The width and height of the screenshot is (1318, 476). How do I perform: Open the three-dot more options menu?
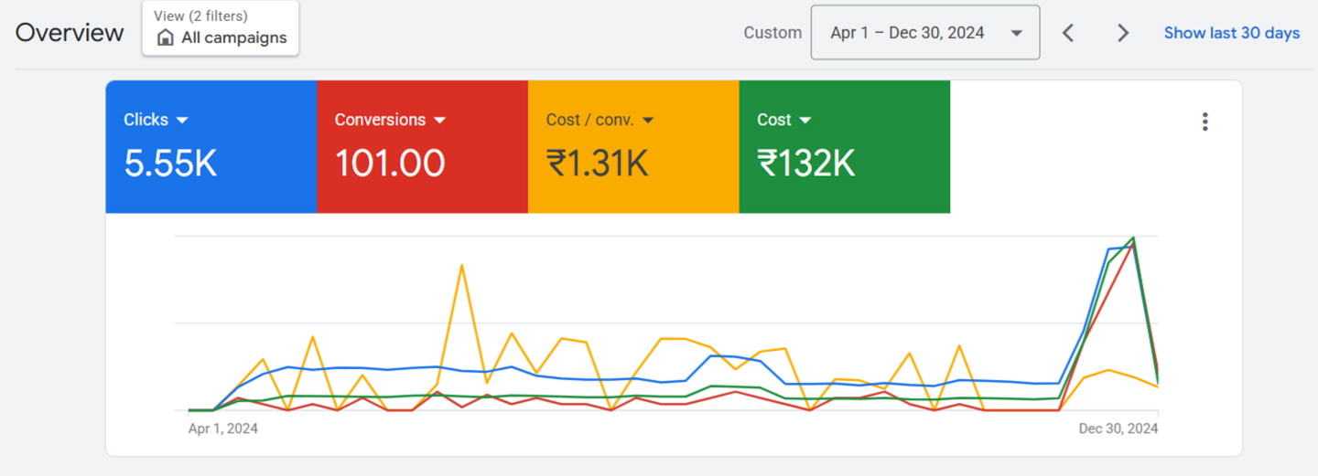pyautogui.click(x=1205, y=122)
